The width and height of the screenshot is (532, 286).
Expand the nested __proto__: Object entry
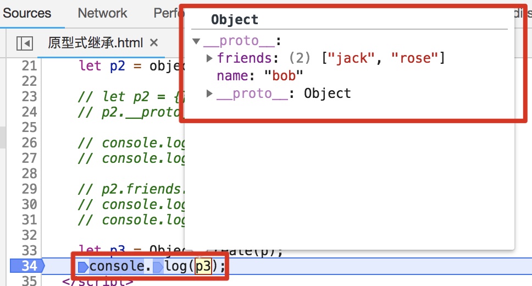(209, 94)
